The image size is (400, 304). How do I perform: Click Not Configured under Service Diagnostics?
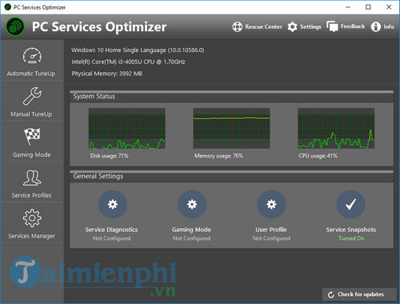click(112, 238)
